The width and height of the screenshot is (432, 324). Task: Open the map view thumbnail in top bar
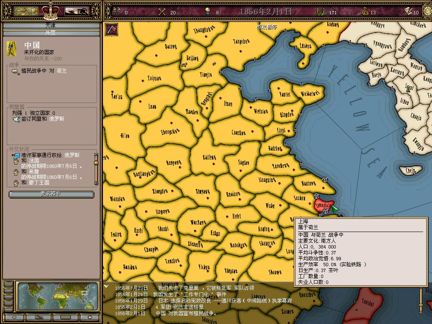26,11
